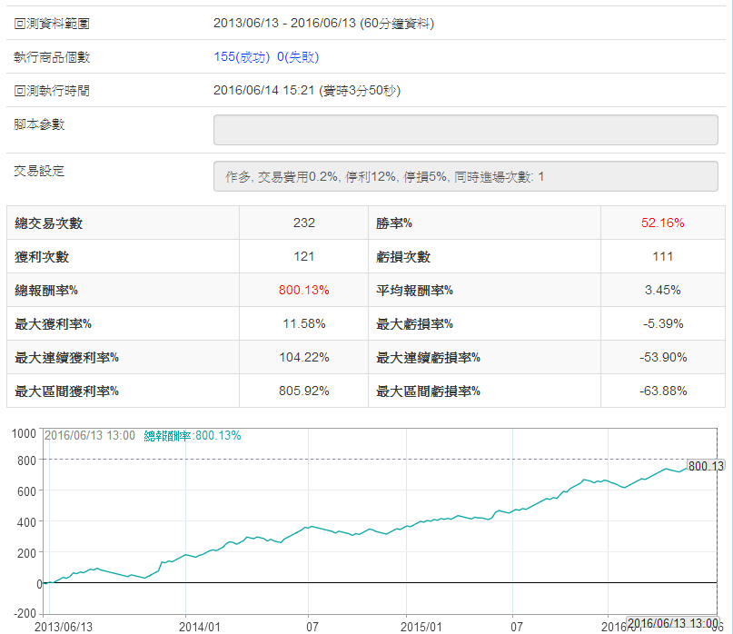Screen dimensions: 733x634
Task: Click the 最大連續虧損率% label
Action: (428, 358)
